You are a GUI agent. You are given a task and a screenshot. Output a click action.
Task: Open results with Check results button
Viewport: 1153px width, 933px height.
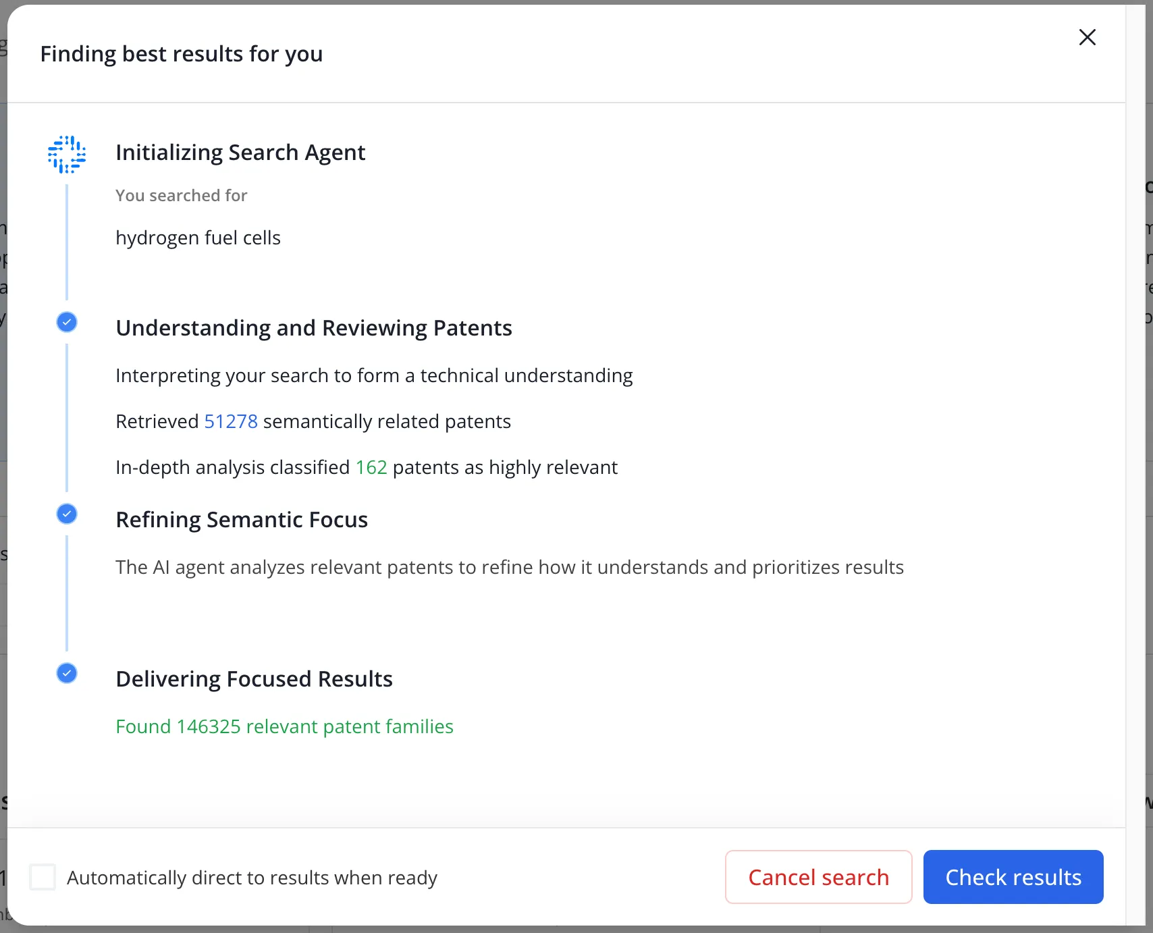pos(1013,877)
